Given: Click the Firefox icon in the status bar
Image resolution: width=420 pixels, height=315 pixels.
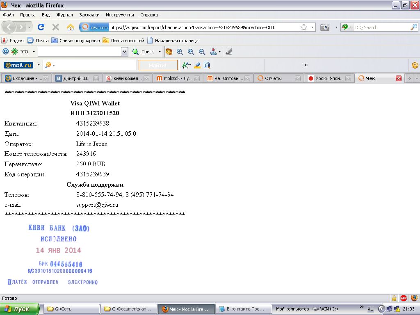Looking at the screenshot, I should tap(414, 298).
